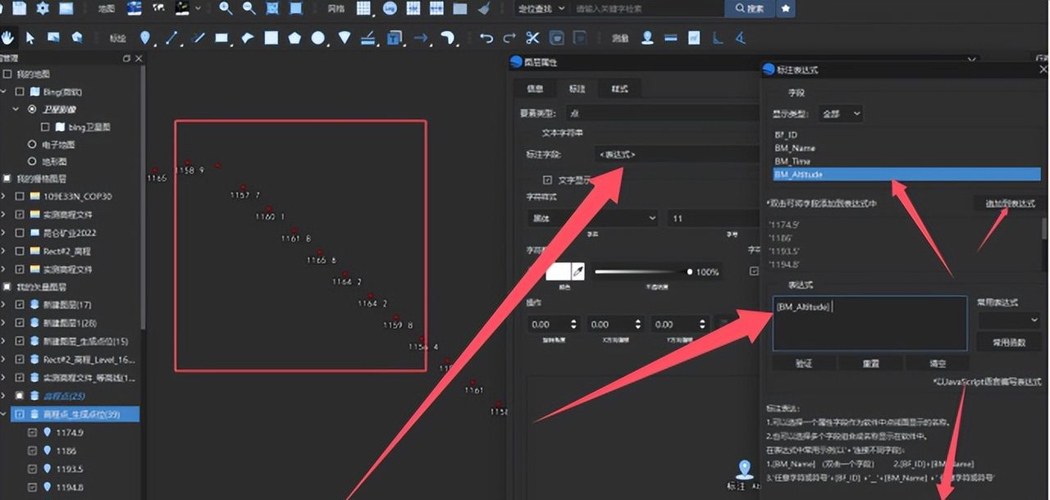Select the sector fan drawing tool

345,38
